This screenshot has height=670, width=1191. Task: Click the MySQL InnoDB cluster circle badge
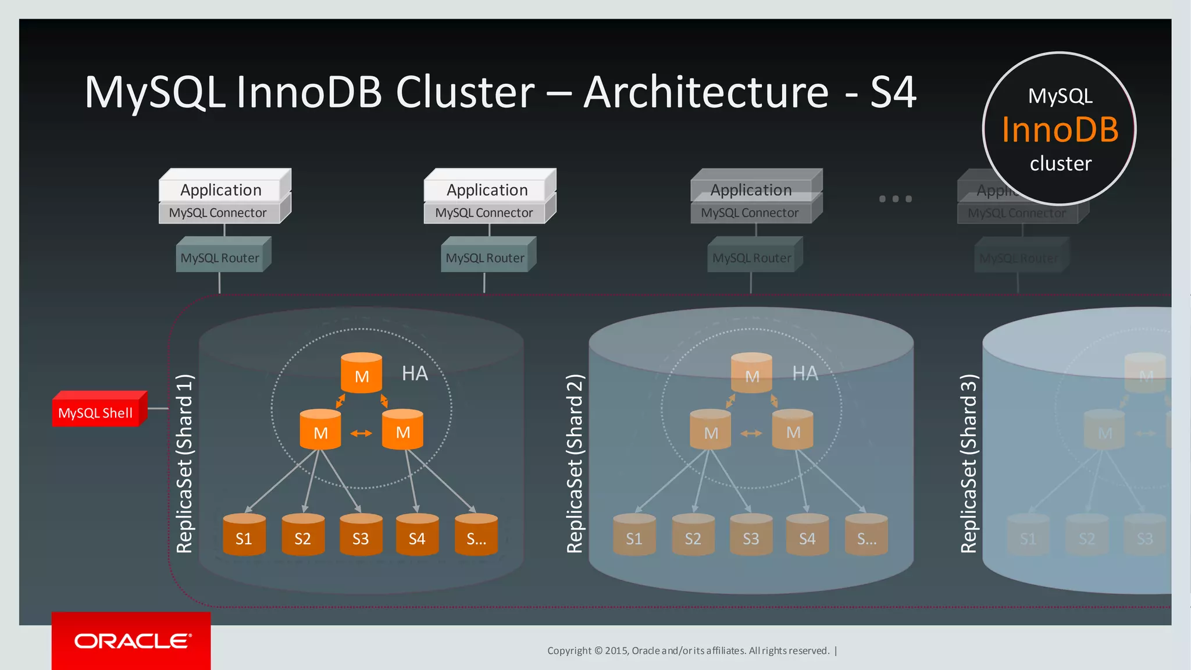[1060, 129]
